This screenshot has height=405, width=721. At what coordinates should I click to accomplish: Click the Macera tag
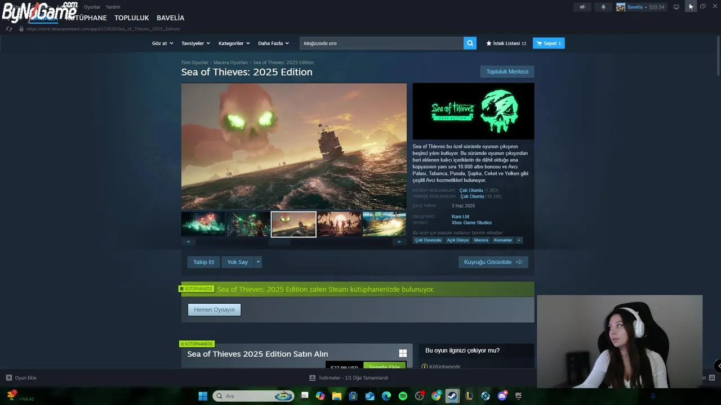[481, 240]
